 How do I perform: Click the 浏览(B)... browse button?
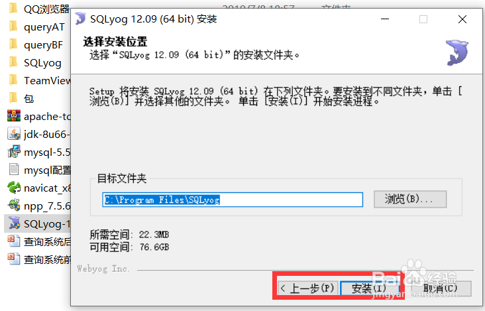point(410,199)
